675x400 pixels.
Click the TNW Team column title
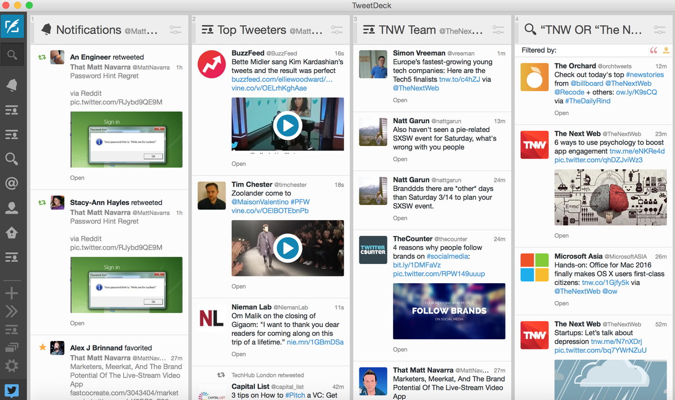click(407, 30)
